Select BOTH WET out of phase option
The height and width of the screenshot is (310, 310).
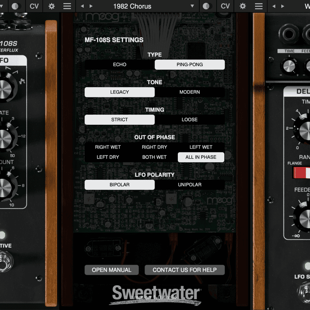click(x=155, y=157)
